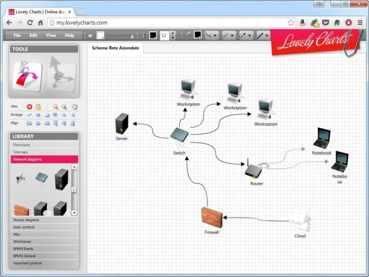Select the Switch device on the diagram
Image resolution: width=369 pixels, height=277 pixels.
tap(179, 137)
